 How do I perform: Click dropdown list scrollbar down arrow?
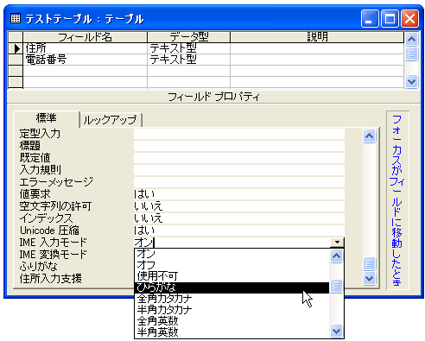[x=336, y=331]
